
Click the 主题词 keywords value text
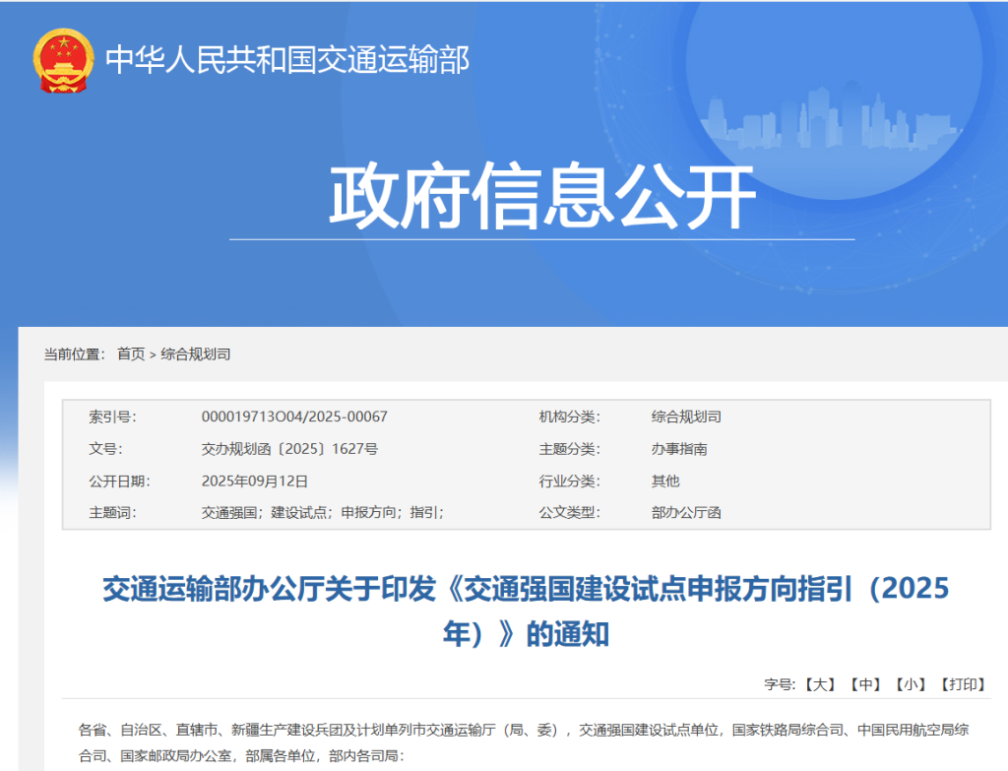[322, 513]
